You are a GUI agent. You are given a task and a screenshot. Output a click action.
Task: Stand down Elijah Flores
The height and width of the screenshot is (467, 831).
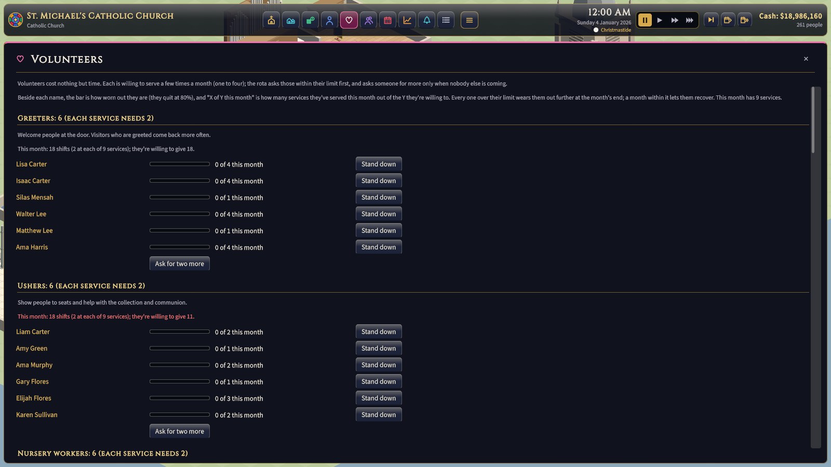pyautogui.click(x=379, y=398)
